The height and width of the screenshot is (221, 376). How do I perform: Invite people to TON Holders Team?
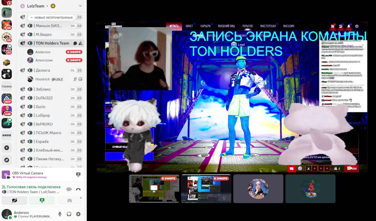tap(81, 43)
